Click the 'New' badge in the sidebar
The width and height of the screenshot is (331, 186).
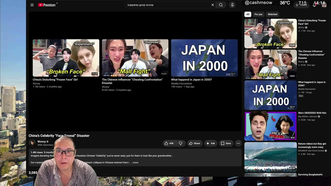coord(301,96)
